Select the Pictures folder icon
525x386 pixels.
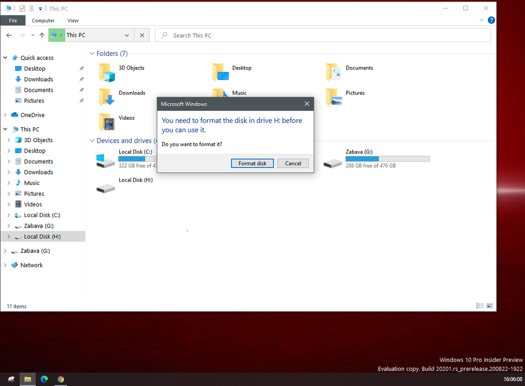(x=334, y=97)
